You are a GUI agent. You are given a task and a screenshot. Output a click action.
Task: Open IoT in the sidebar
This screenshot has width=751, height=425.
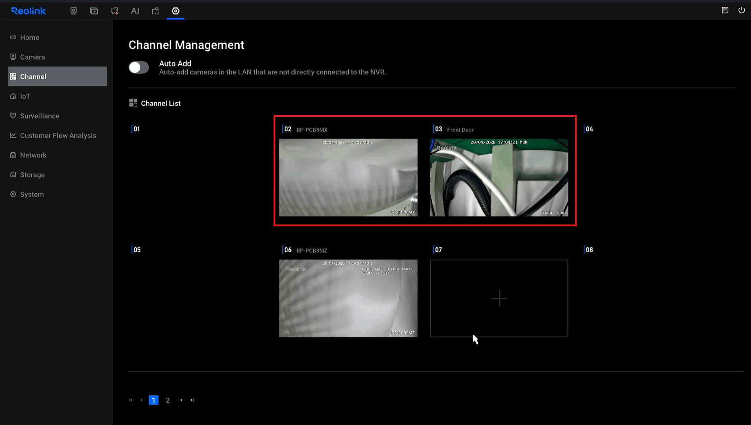pos(58,96)
